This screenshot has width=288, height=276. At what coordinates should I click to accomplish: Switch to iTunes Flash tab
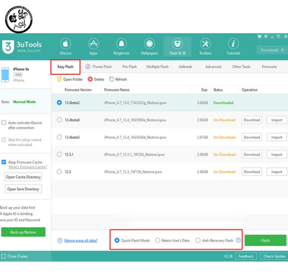(x=98, y=67)
